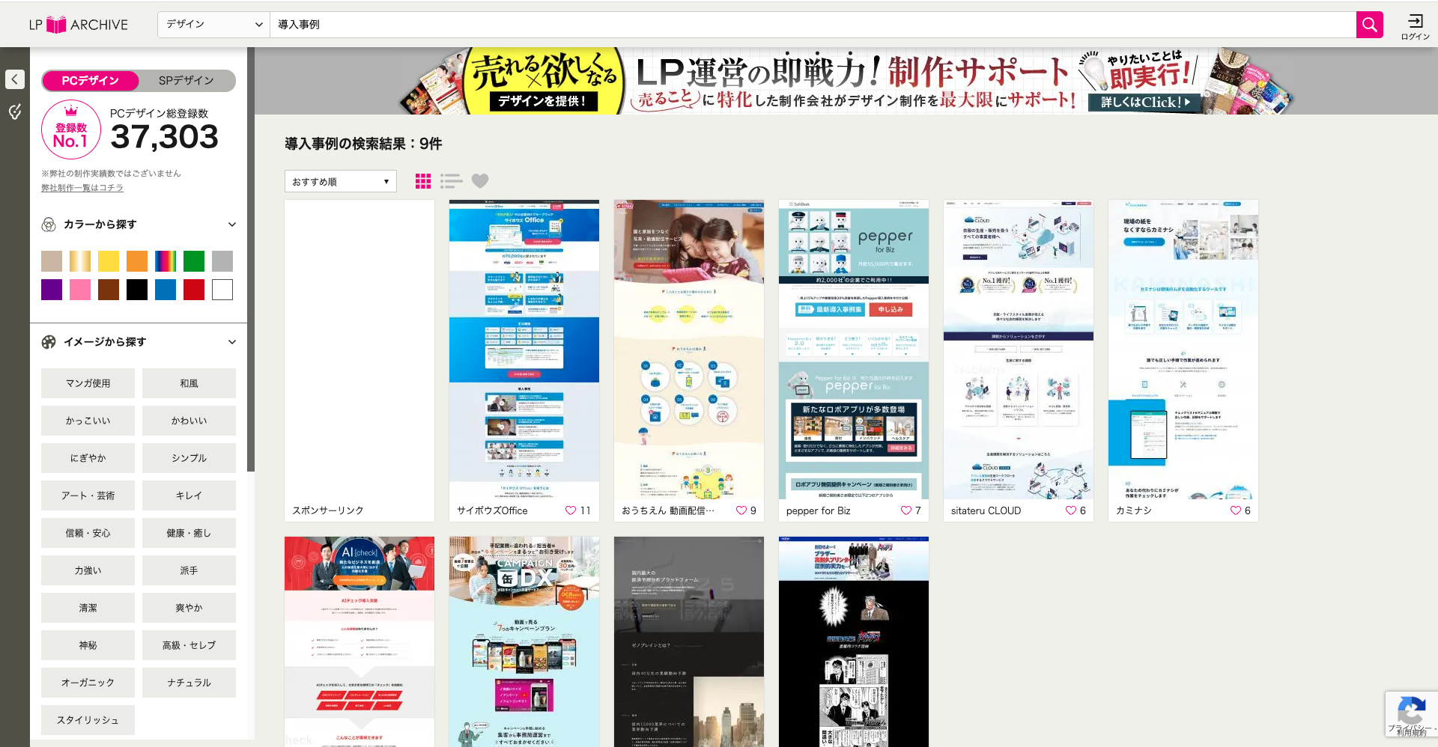The width and height of the screenshot is (1438, 747).
Task: Filter by にぎやか image tag
Action: click(88, 458)
